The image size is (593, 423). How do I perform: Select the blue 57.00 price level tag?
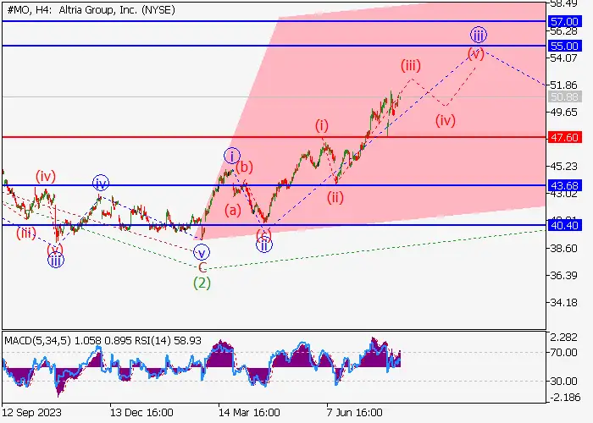[x=564, y=21]
